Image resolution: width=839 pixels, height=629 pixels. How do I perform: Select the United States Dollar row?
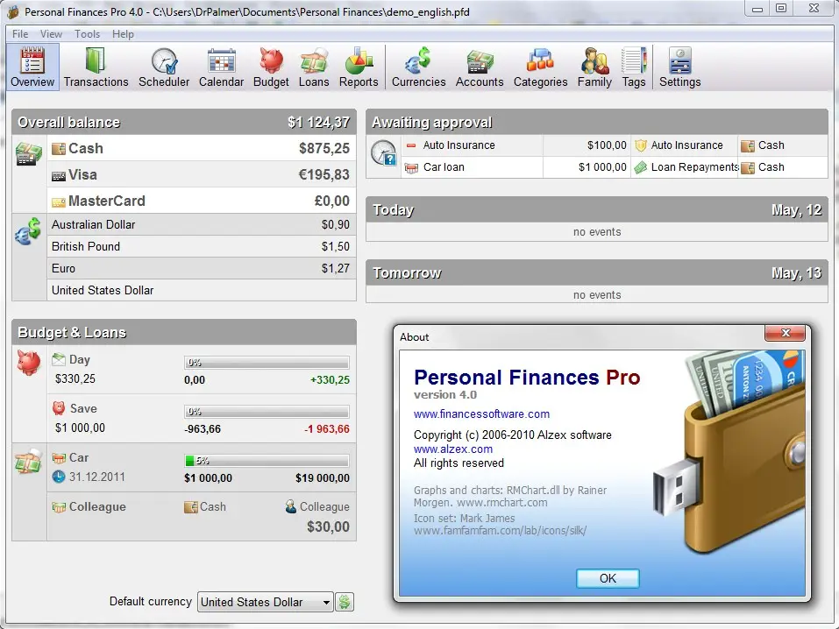pyautogui.click(x=201, y=291)
